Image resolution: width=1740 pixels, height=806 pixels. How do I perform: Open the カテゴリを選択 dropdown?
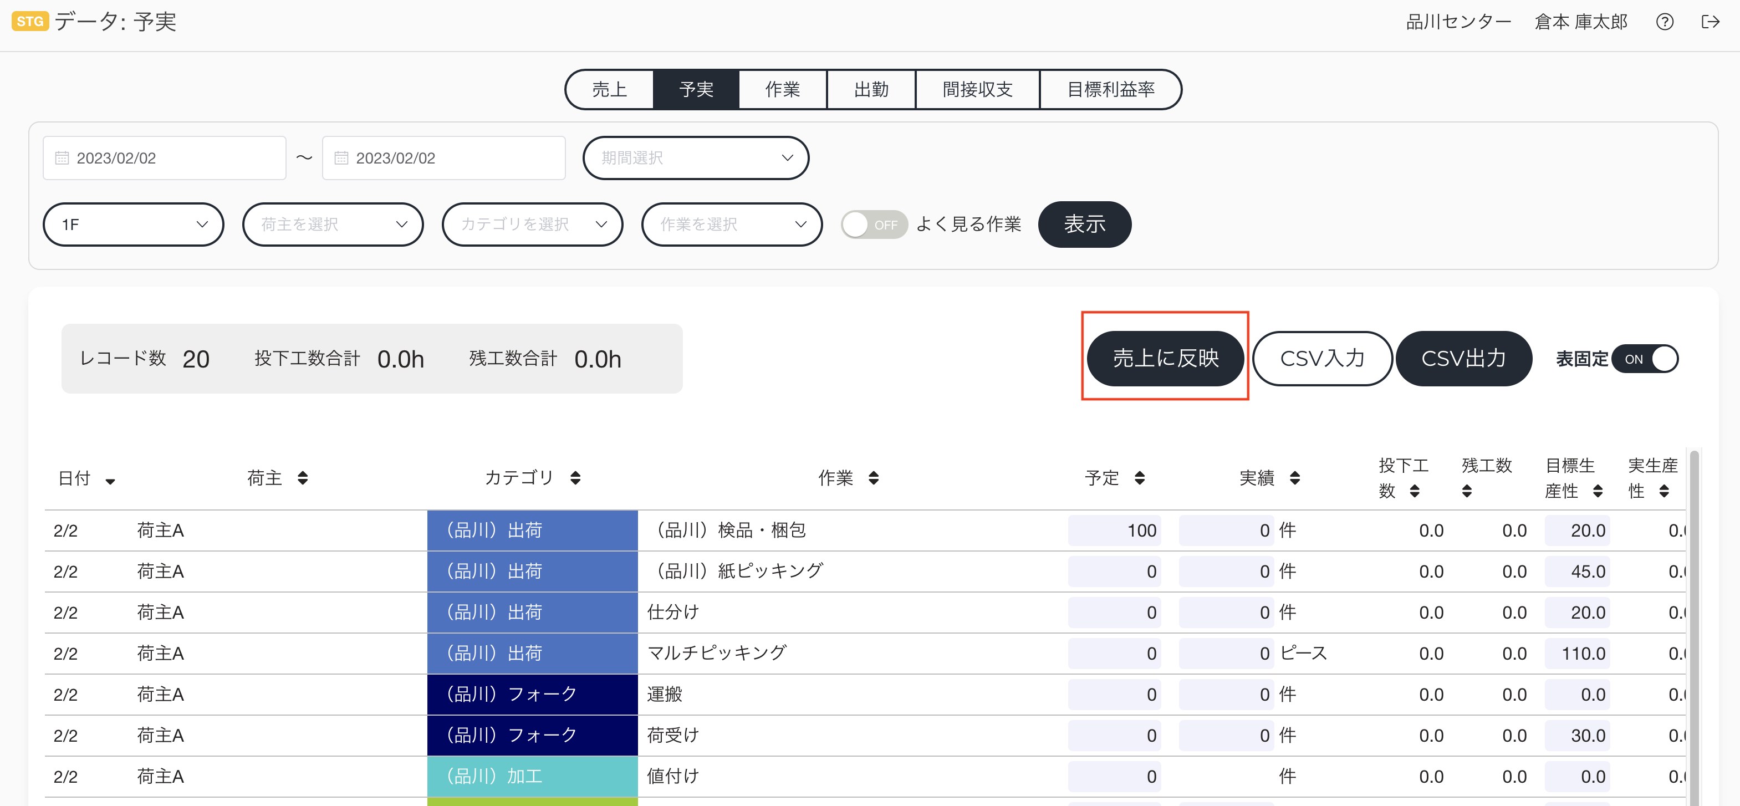click(x=532, y=225)
